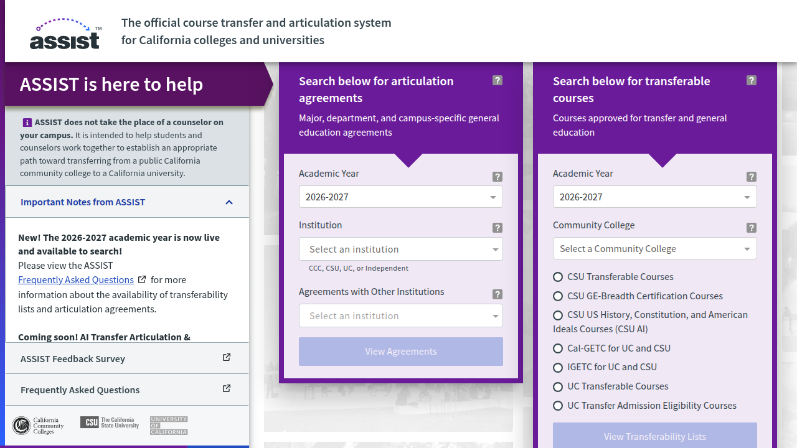Open help for transferable courses search heading

pyautogui.click(x=752, y=80)
